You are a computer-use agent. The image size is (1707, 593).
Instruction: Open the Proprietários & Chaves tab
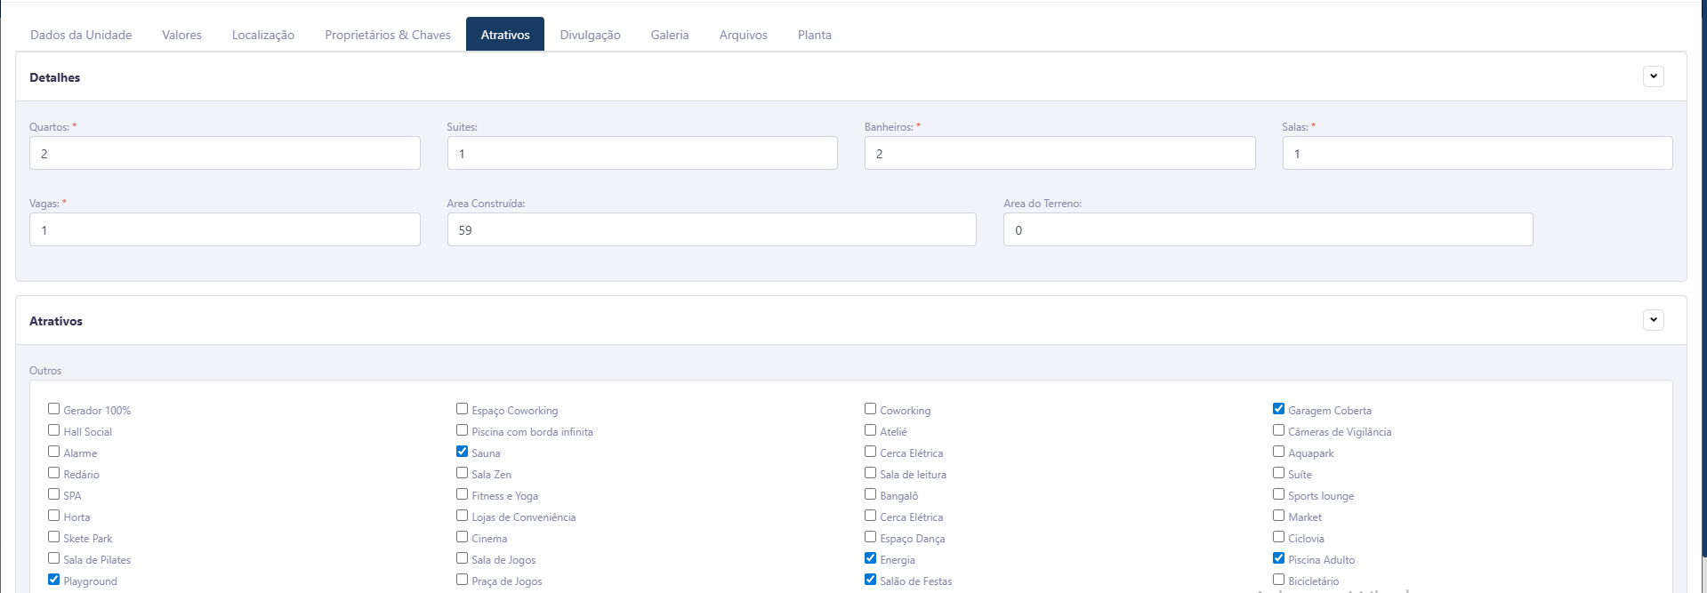pyautogui.click(x=387, y=35)
